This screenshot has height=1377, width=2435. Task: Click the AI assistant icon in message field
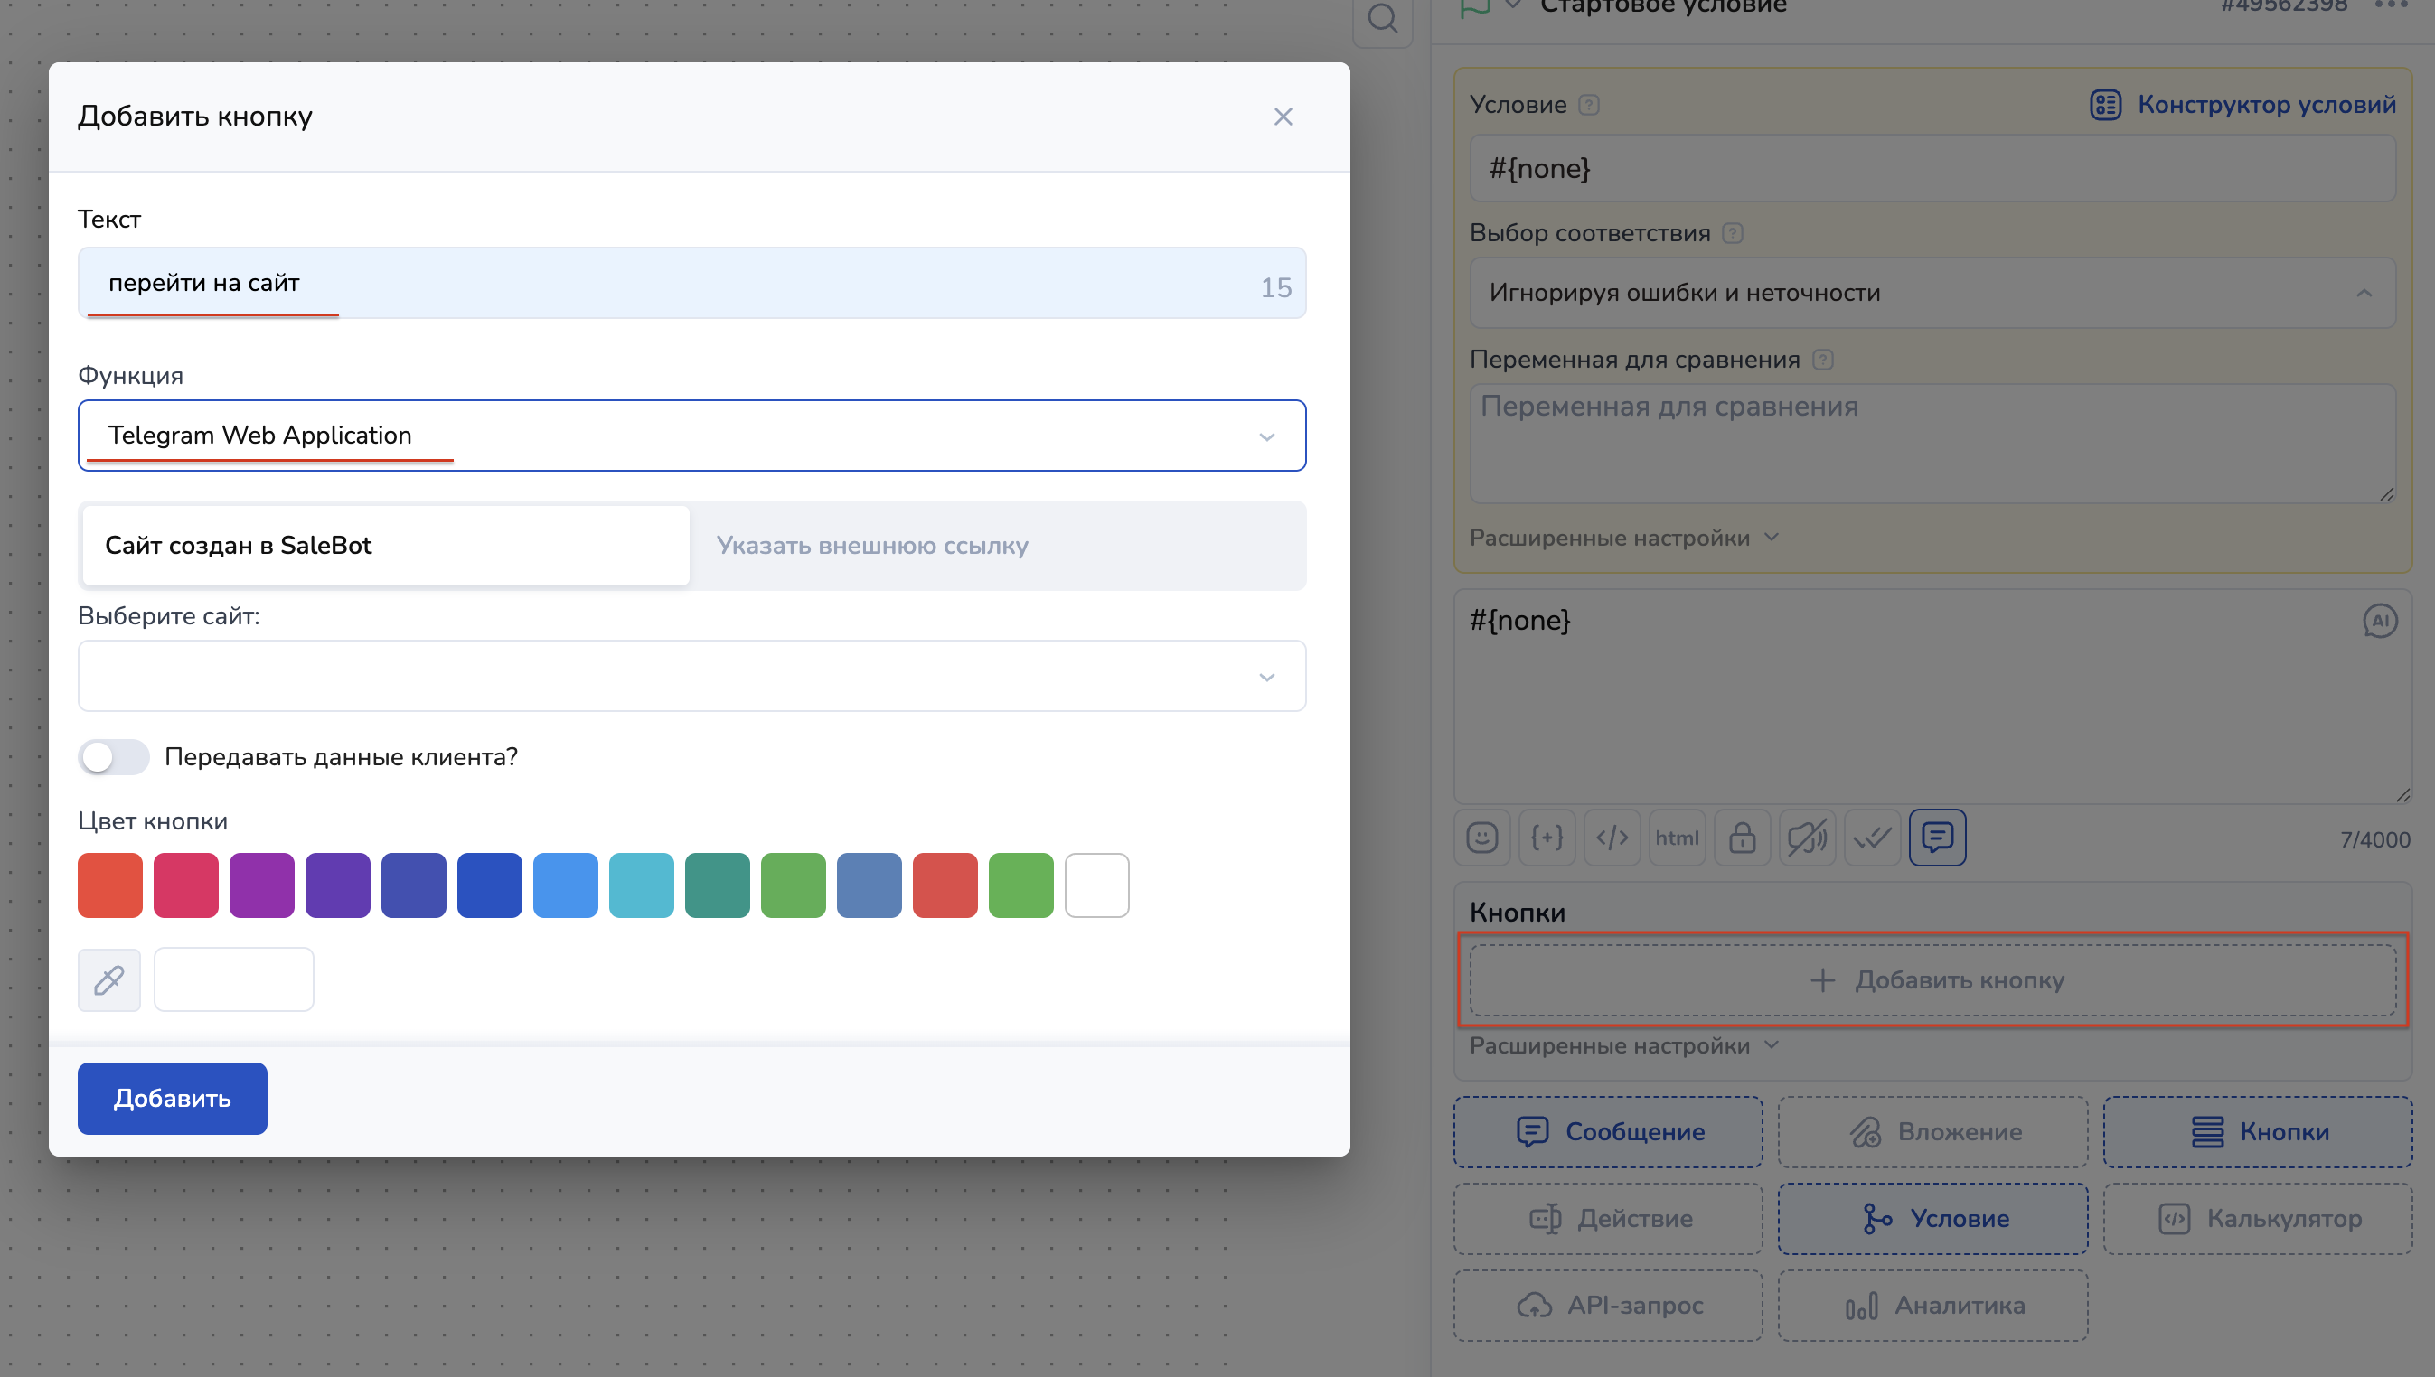(x=2379, y=622)
